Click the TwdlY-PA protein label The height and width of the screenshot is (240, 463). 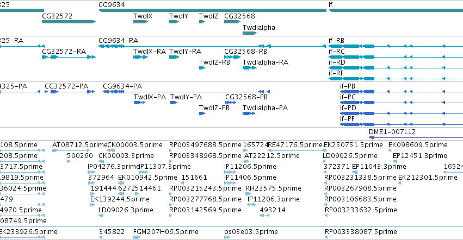[x=186, y=97]
